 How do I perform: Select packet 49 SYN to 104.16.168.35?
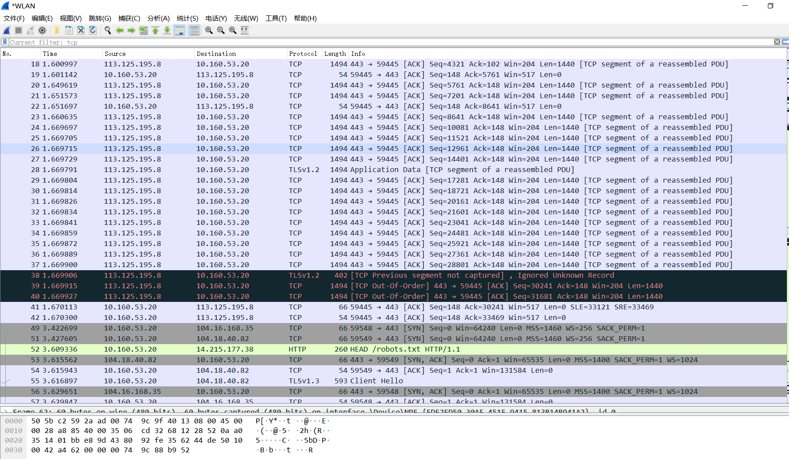coord(393,328)
